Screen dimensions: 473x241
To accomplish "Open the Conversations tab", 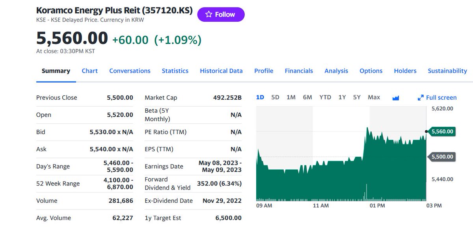I will pos(130,71).
